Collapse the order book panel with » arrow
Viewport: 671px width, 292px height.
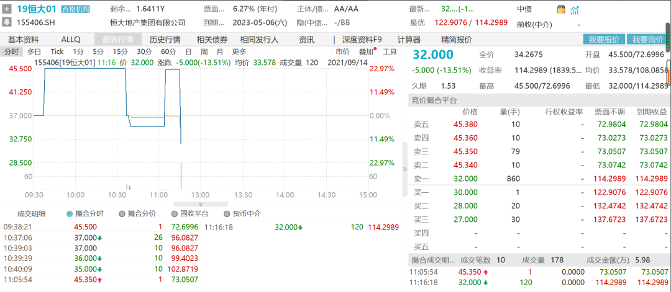405,169
